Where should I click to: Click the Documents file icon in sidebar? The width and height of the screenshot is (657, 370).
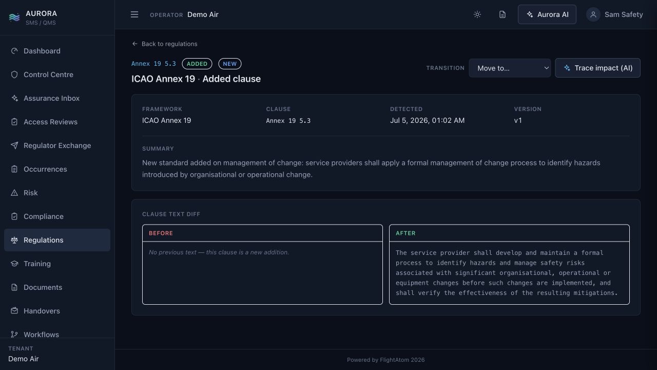pos(14,287)
